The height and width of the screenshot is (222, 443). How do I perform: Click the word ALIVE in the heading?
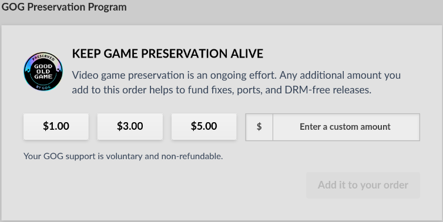(247, 53)
